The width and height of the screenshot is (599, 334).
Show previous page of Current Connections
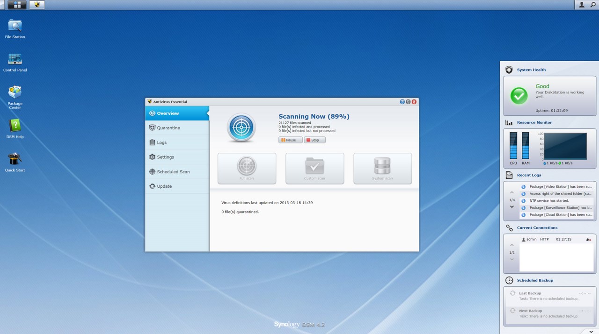(512, 245)
